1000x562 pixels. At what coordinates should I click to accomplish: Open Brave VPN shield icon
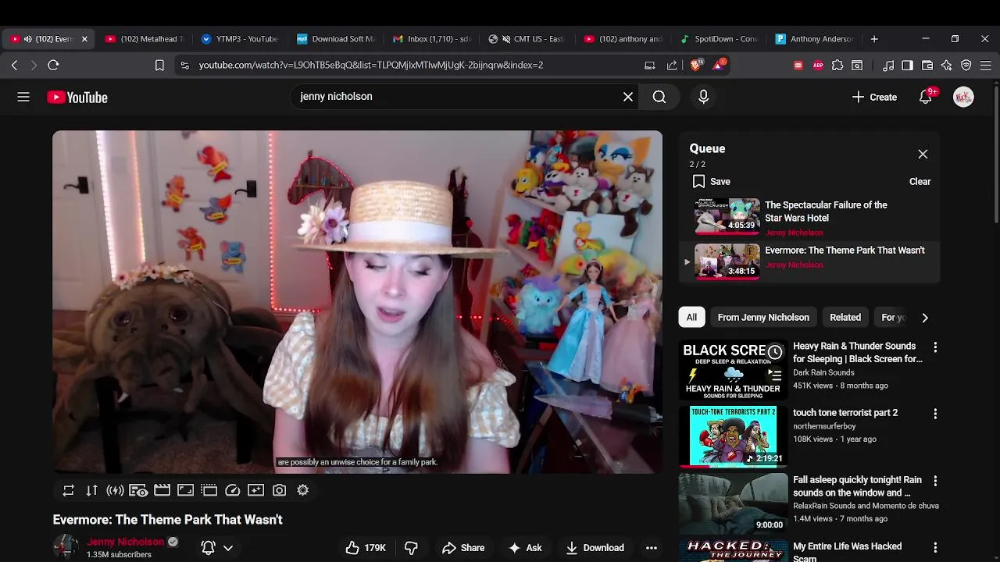(x=966, y=66)
